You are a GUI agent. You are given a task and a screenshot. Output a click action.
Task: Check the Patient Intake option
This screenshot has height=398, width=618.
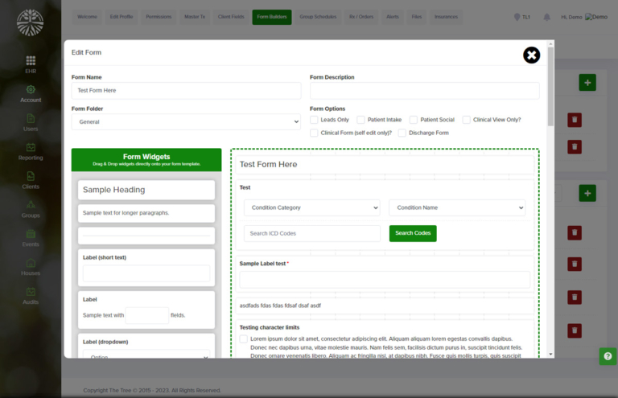(x=361, y=120)
